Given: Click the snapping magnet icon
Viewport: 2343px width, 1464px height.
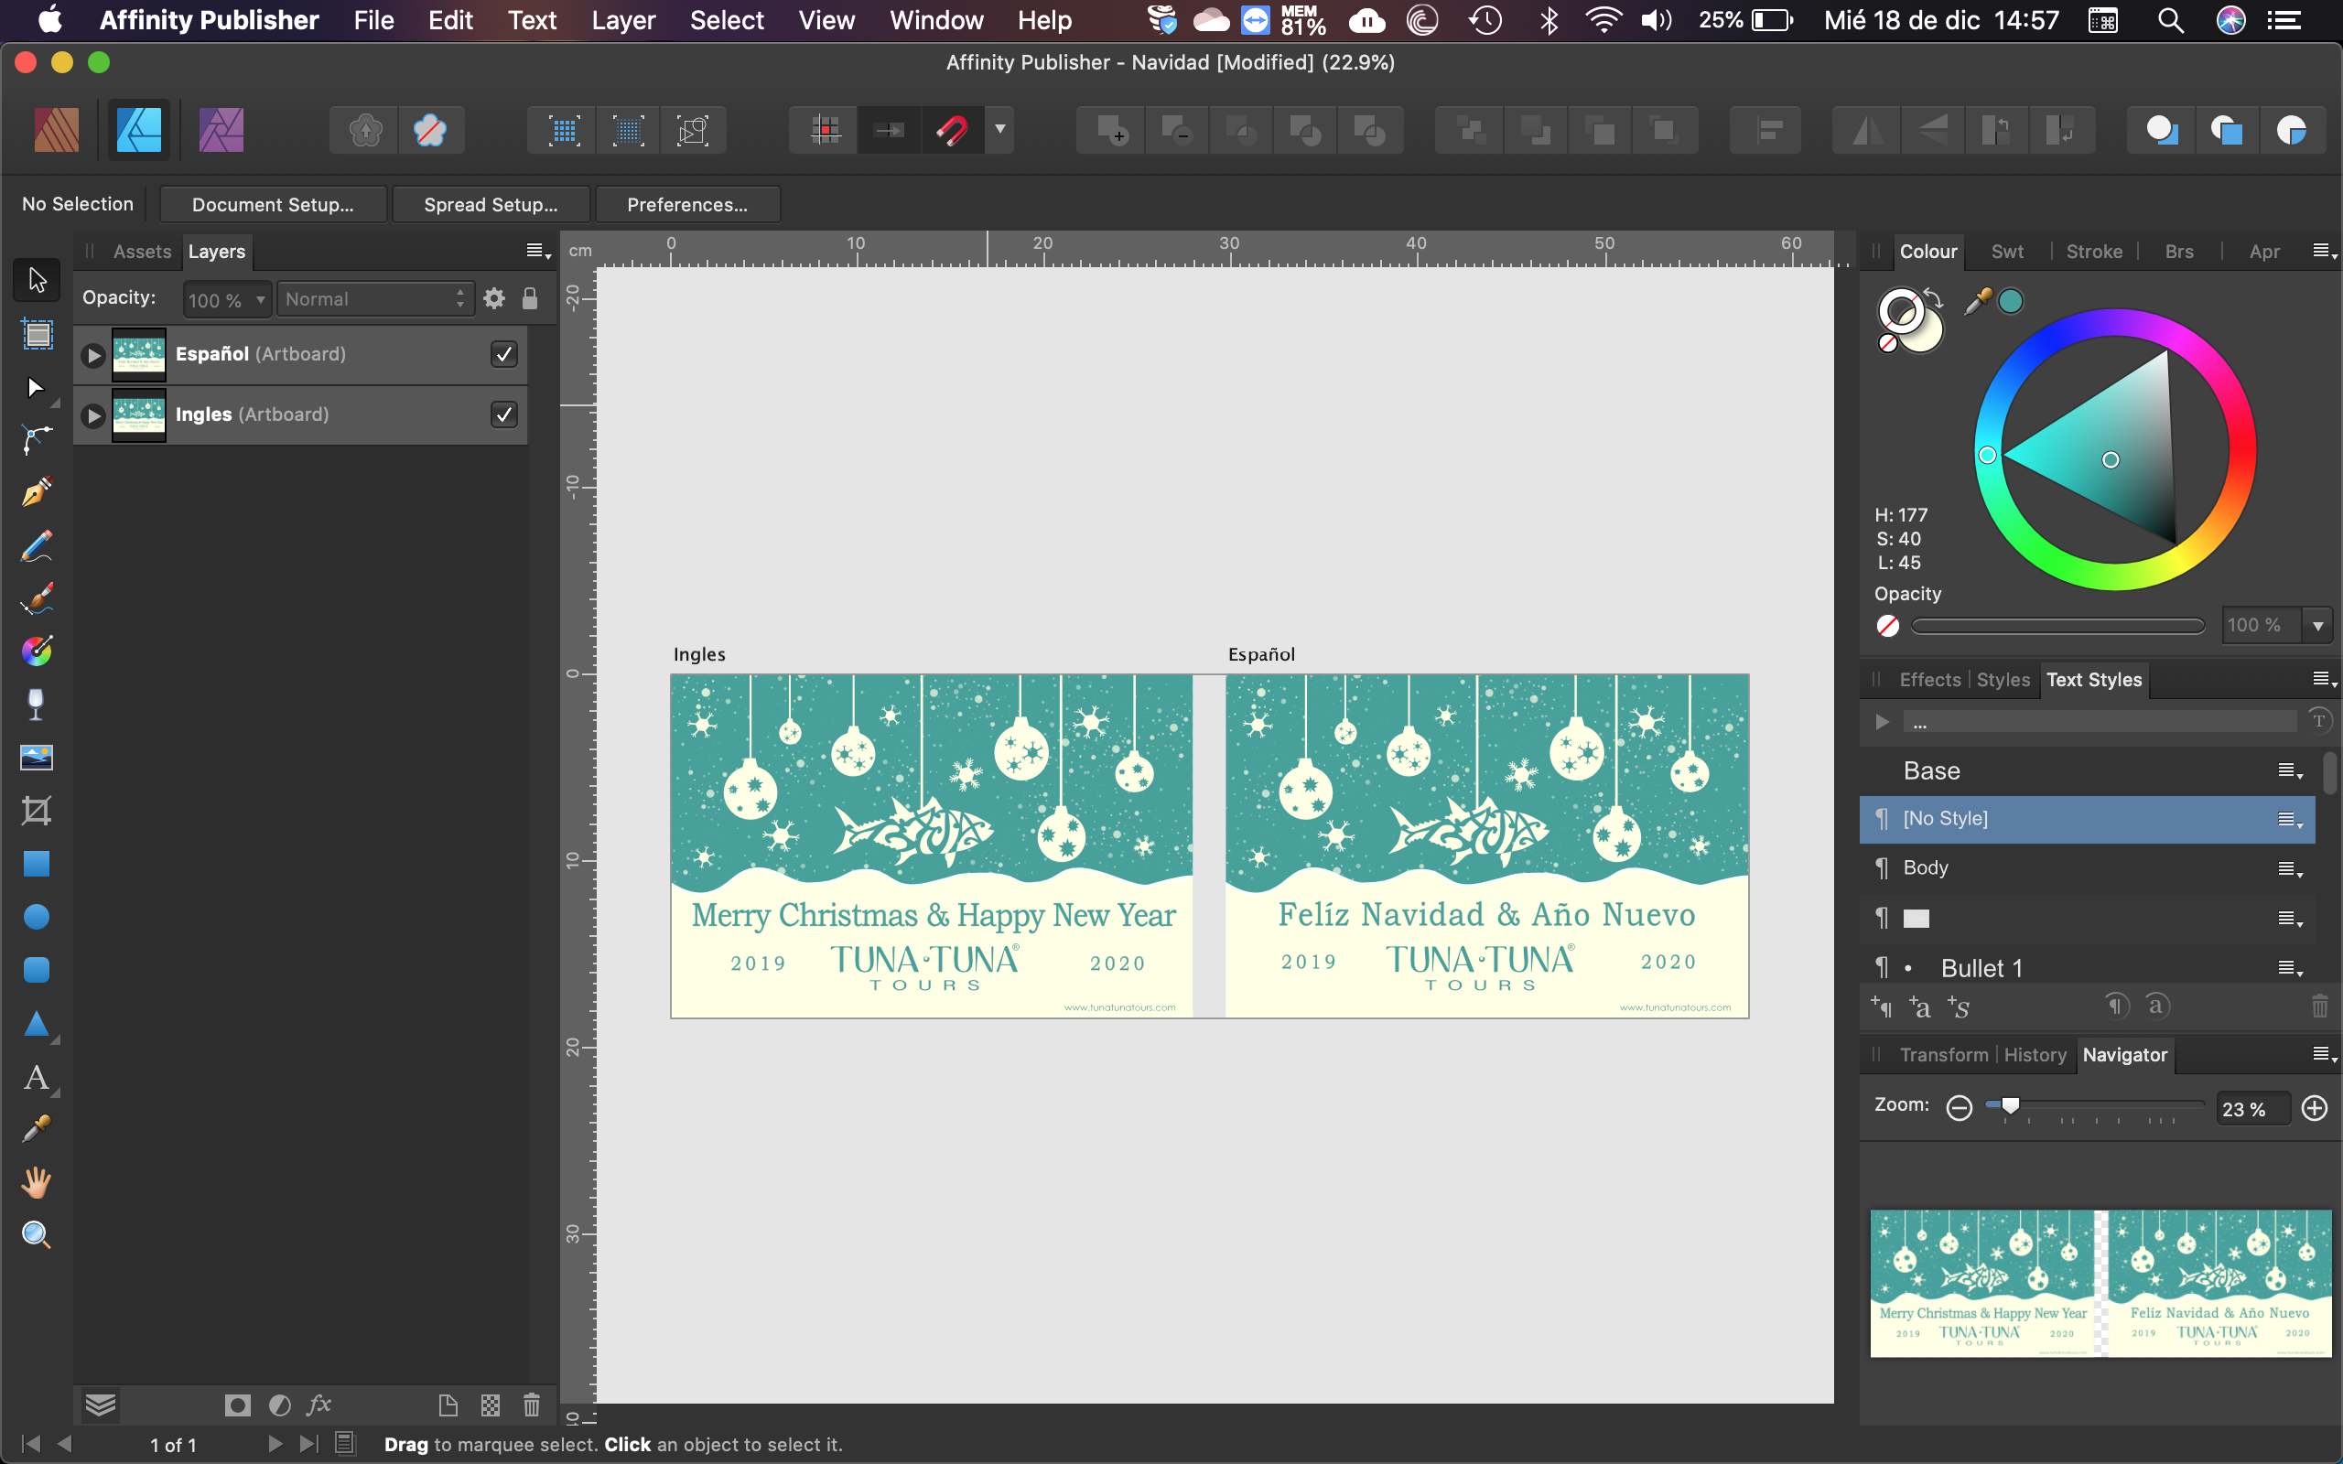Looking at the screenshot, I should [x=951, y=130].
